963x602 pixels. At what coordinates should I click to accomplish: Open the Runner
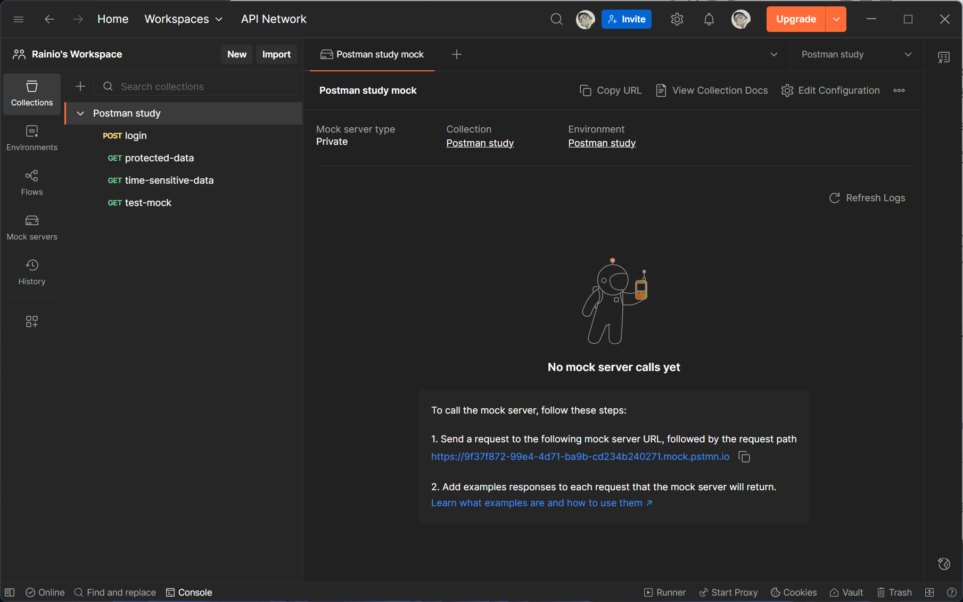point(665,592)
